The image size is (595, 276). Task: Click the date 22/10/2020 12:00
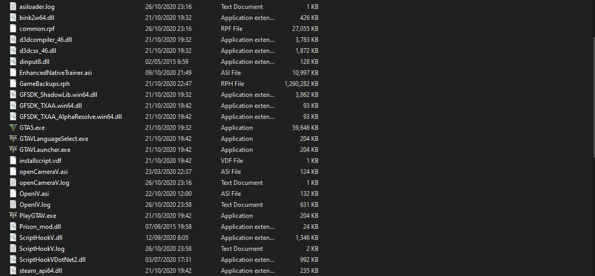(x=168, y=193)
